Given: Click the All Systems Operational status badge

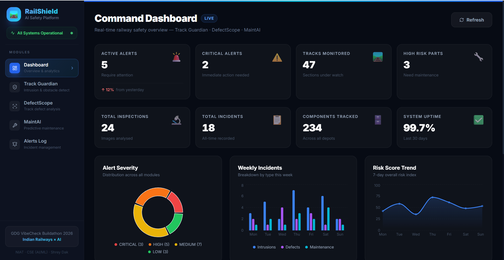Looking at the screenshot, I should [42, 33].
